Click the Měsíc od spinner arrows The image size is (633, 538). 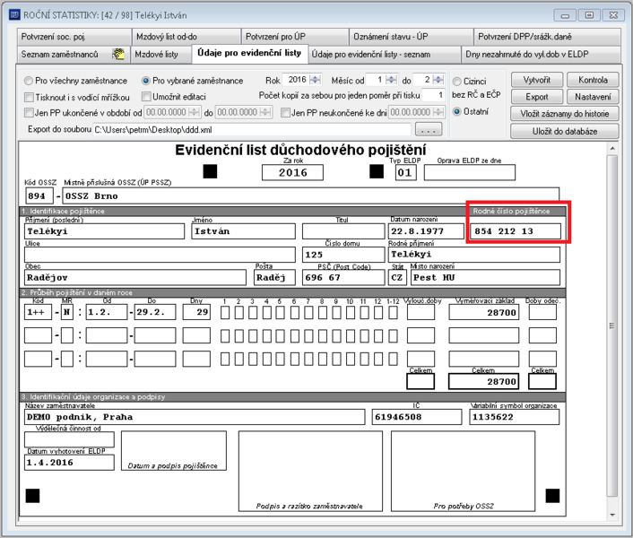point(391,80)
